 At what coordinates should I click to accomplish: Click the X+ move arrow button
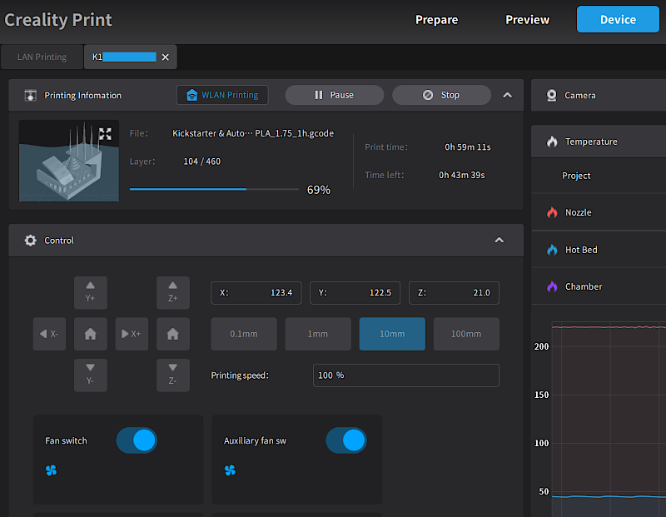pyautogui.click(x=132, y=334)
